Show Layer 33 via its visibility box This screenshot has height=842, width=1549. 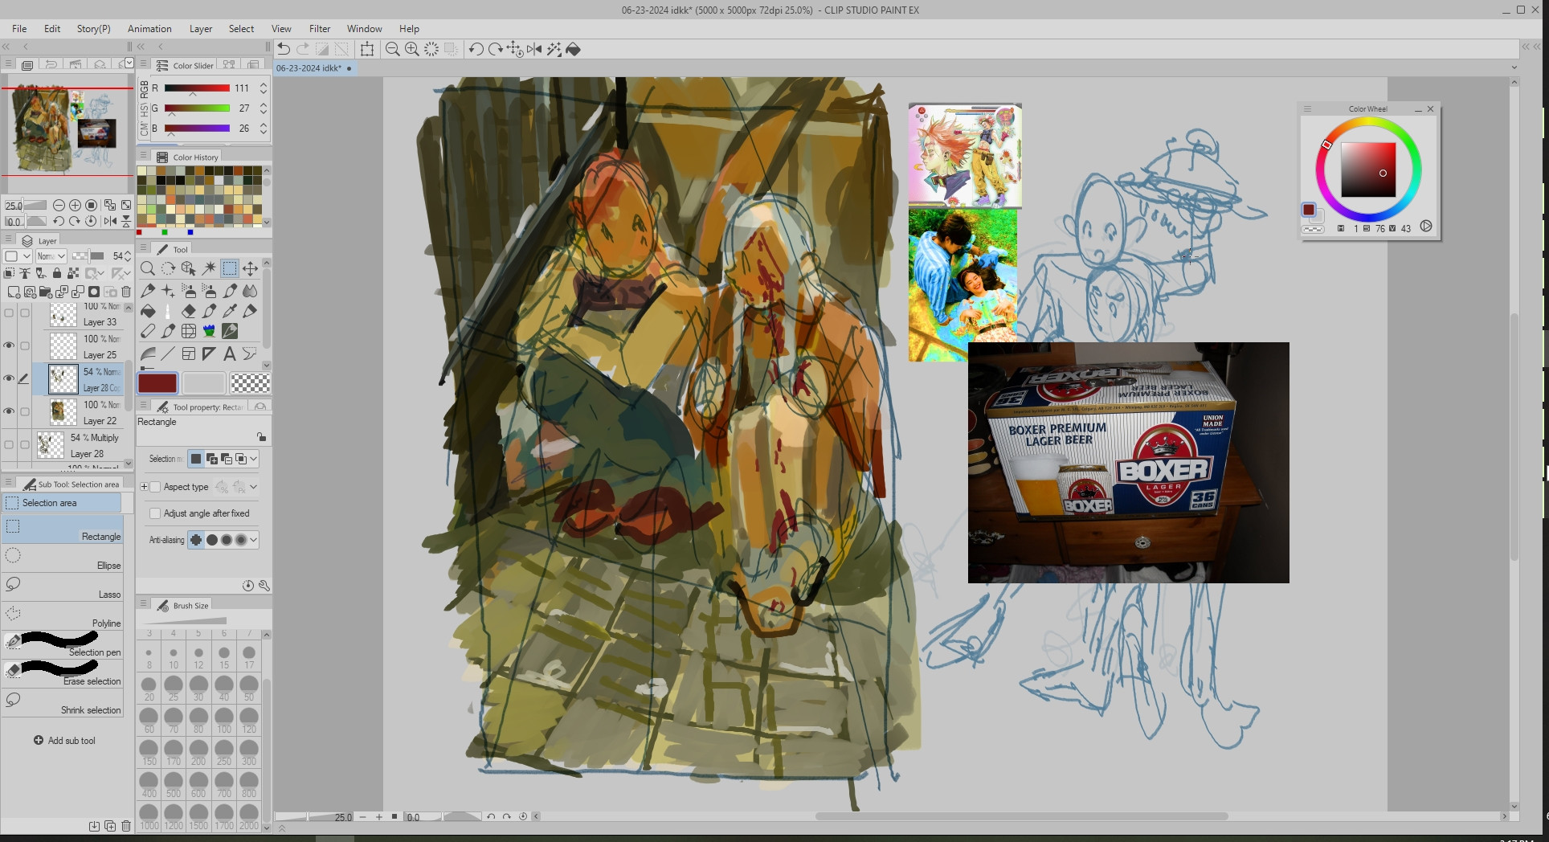[x=9, y=313]
